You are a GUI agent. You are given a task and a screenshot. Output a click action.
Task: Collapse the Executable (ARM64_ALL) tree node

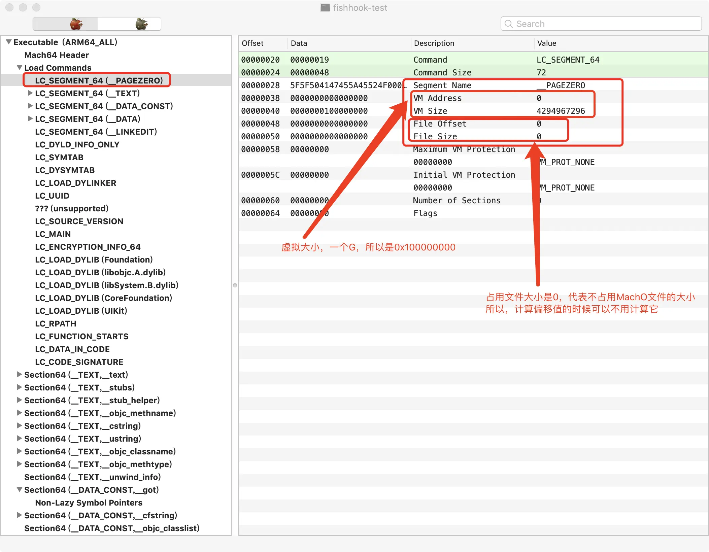click(x=9, y=42)
